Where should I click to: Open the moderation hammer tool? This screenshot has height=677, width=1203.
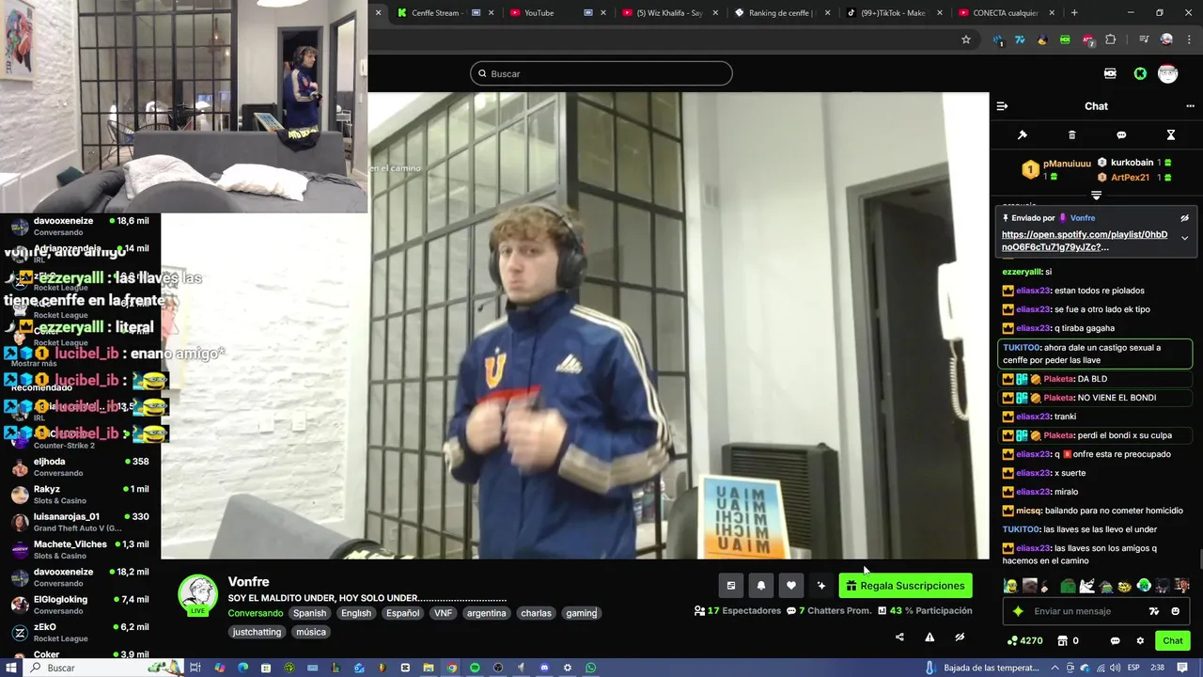tap(1023, 135)
